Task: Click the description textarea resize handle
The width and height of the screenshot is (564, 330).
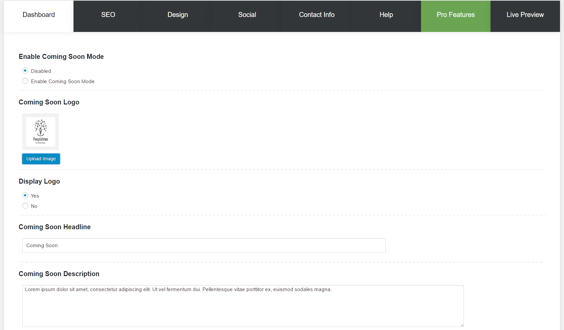Action: 462,325
